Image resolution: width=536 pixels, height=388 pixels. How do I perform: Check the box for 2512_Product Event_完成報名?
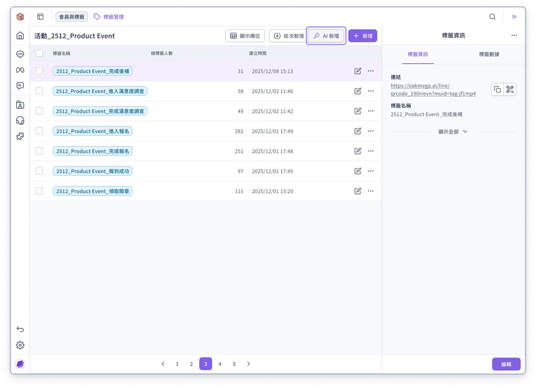click(39, 151)
